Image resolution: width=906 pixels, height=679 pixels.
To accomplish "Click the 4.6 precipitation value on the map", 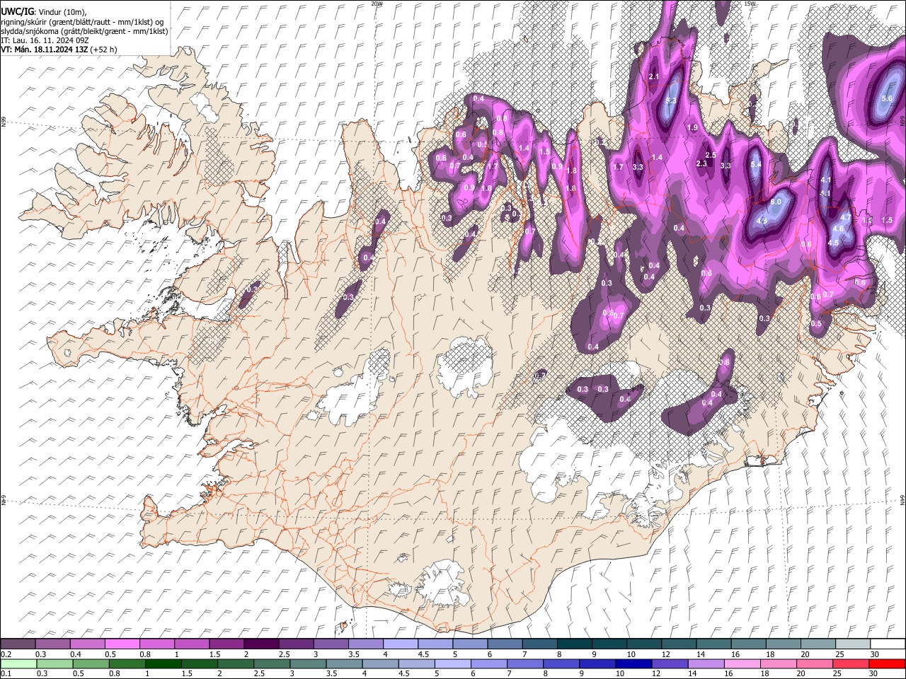I will pyautogui.click(x=838, y=228).
